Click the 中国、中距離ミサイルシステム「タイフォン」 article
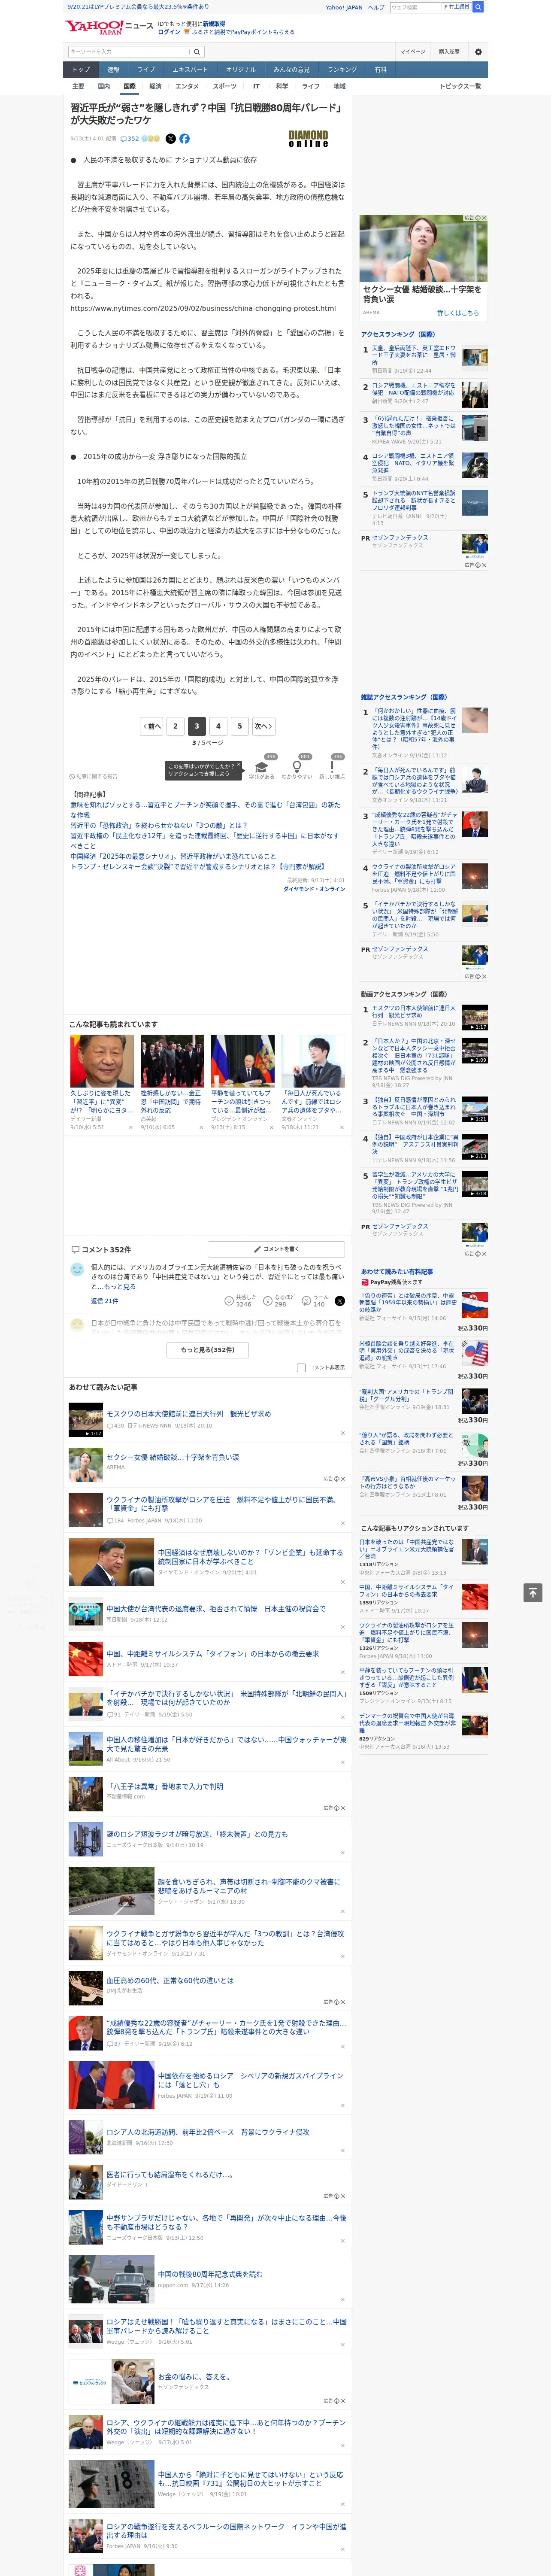 (x=213, y=1654)
